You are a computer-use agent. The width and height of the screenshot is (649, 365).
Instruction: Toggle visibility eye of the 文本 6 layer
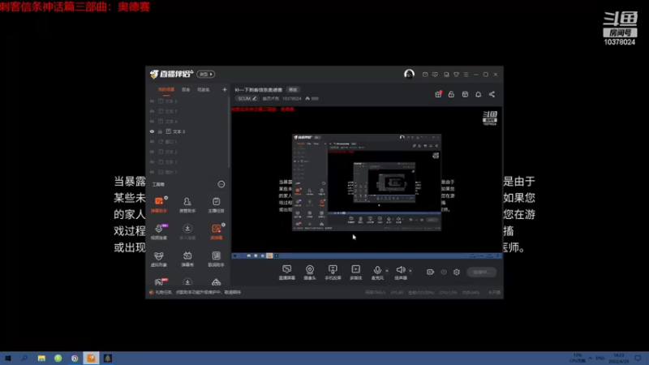pyautogui.click(x=152, y=101)
